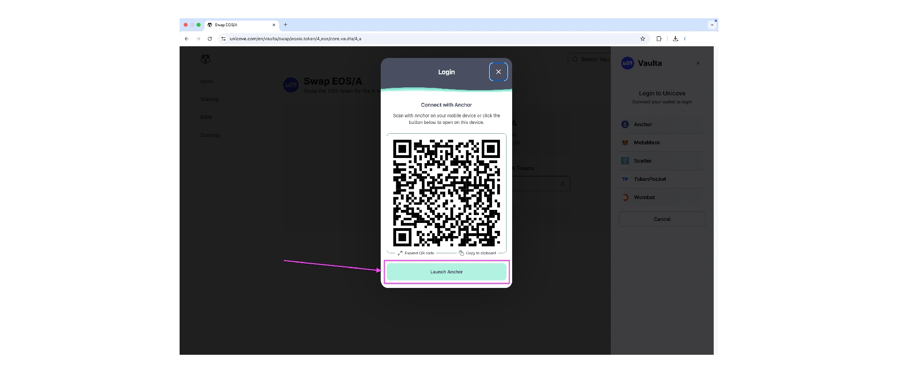Click the Vaulta logo icon in panel

628,63
